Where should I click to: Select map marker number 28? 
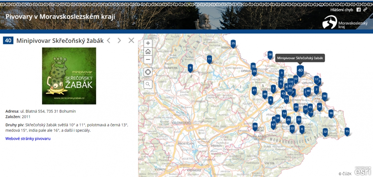click(x=255, y=126)
